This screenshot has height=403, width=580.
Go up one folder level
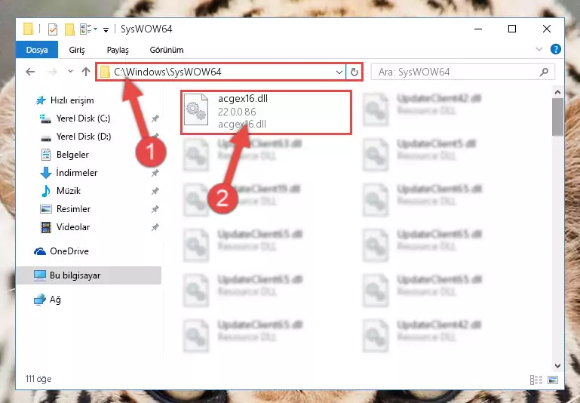86,72
